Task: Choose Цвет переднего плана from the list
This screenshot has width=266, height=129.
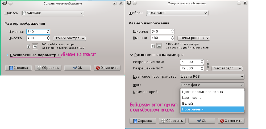Action: coord(212,92)
